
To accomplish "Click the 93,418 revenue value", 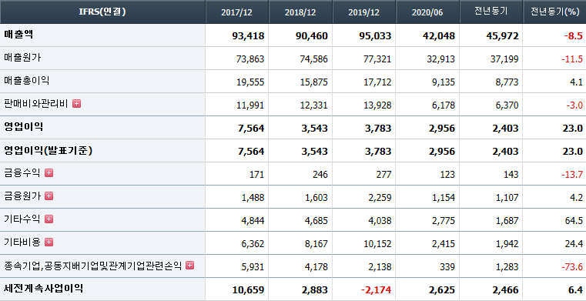I will (248, 36).
